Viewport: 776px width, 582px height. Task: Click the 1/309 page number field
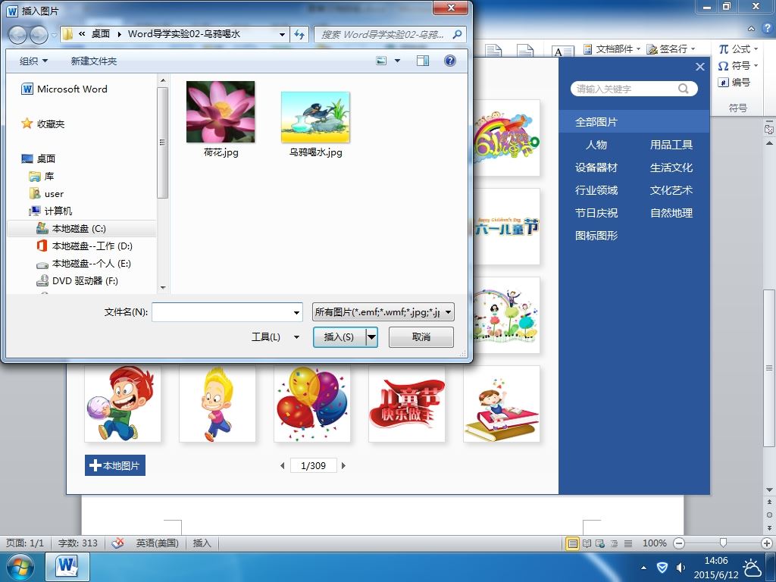point(313,466)
